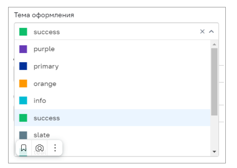The height and width of the screenshot is (168, 237).
Task: Select the info theme option
Action: point(112,101)
